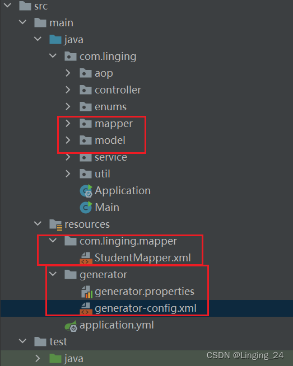Image resolution: width=293 pixels, height=366 pixels.
Task: Select the util package label
Action: [x=103, y=174]
